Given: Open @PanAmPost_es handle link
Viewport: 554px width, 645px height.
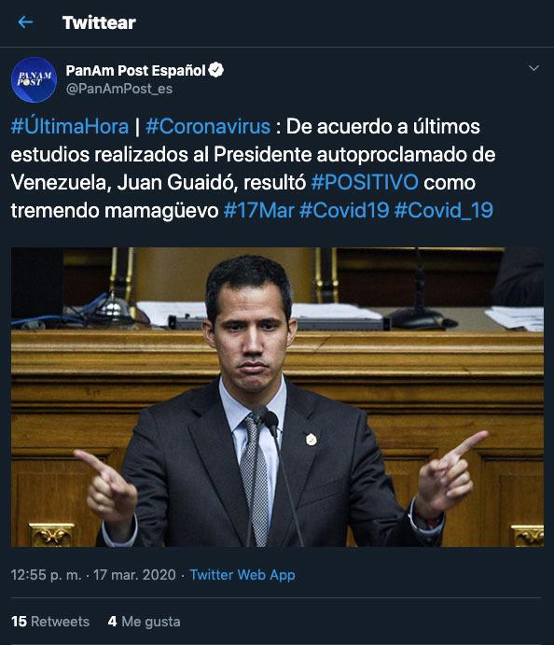Looking at the screenshot, I should (x=119, y=89).
